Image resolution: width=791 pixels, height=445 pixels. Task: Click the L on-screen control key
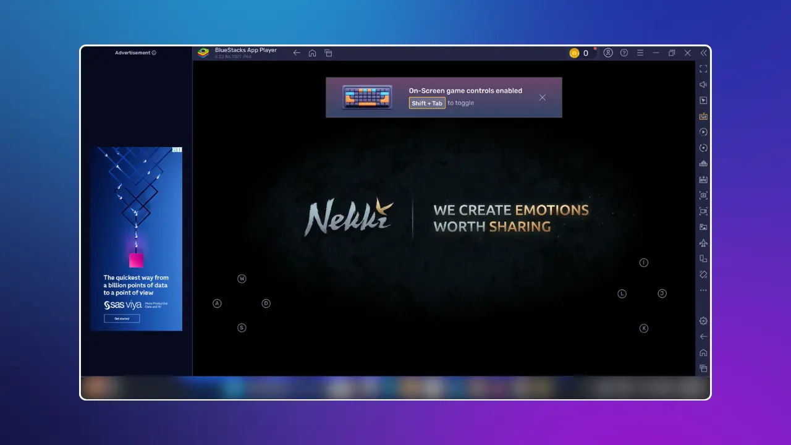pyautogui.click(x=622, y=294)
